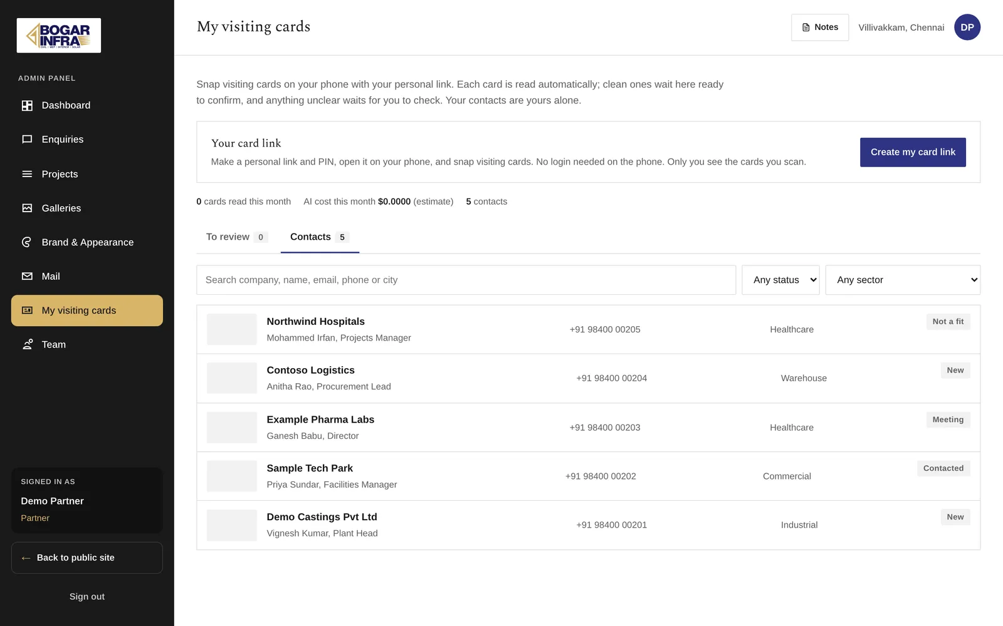Image resolution: width=1003 pixels, height=626 pixels.
Task: Open Galleries from the sidebar
Action: 87,208
